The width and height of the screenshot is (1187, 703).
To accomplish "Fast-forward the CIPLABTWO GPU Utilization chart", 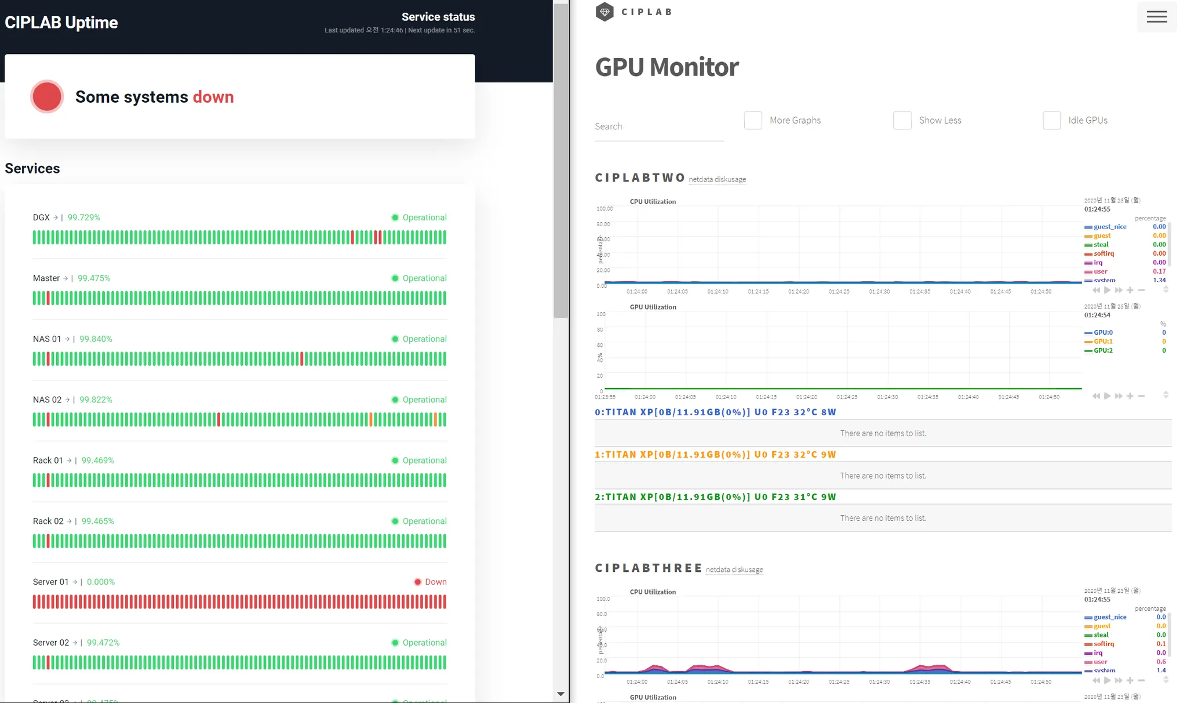I will coord(1118,396).
